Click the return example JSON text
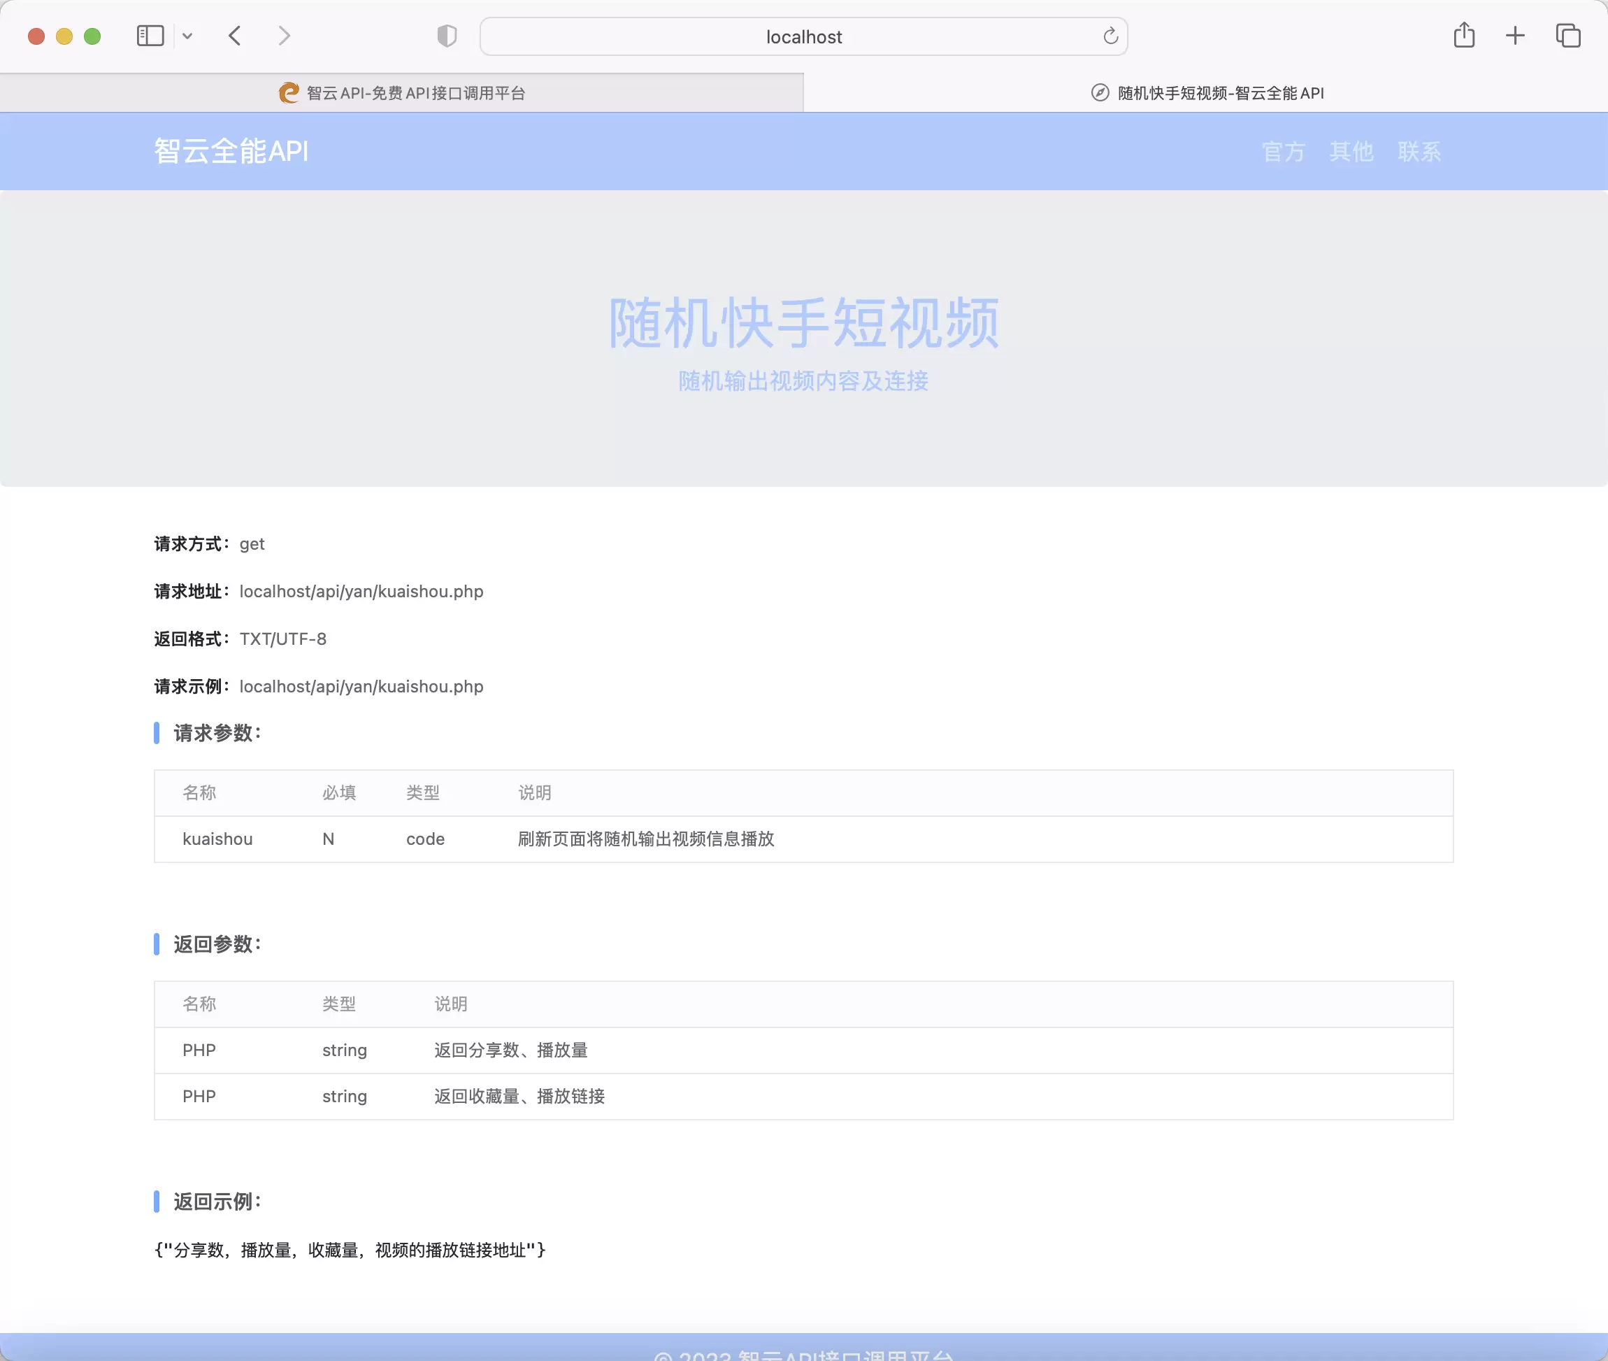The image size is (1608, 1361). [350, 1250]
